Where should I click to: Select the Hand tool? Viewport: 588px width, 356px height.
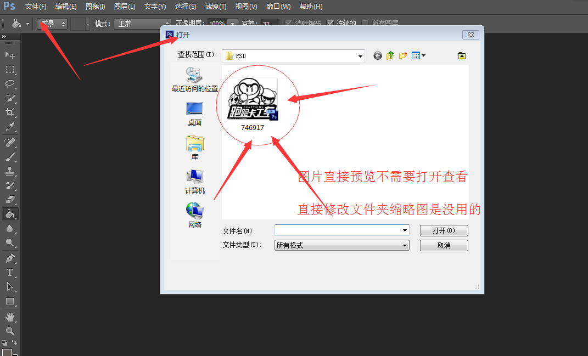tap(10, 318)
